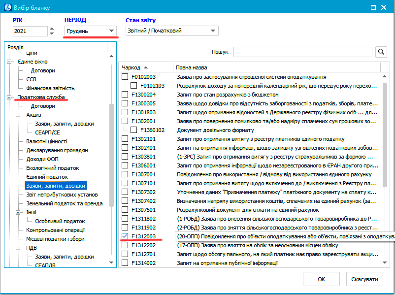Collapse the Податкова служба tree node
The height and width of the screenshot is (295, 395).
(9, 98)
